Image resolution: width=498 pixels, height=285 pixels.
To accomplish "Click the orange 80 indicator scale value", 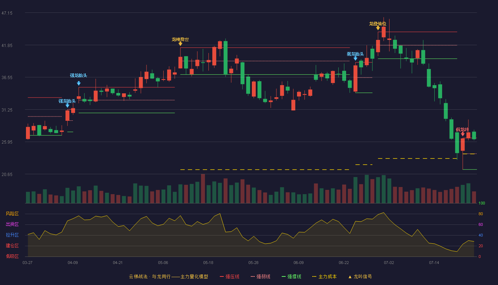I will click(x=481, y=214).
